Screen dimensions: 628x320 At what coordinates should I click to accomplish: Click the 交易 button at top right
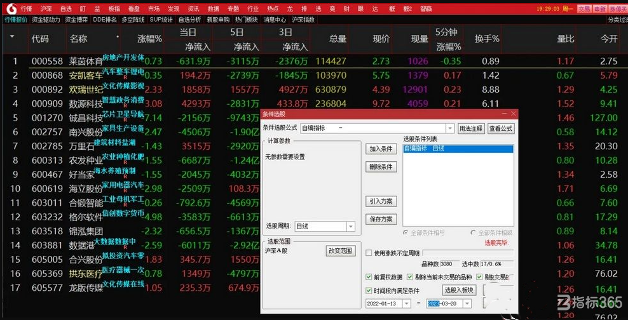pos(584,9)
